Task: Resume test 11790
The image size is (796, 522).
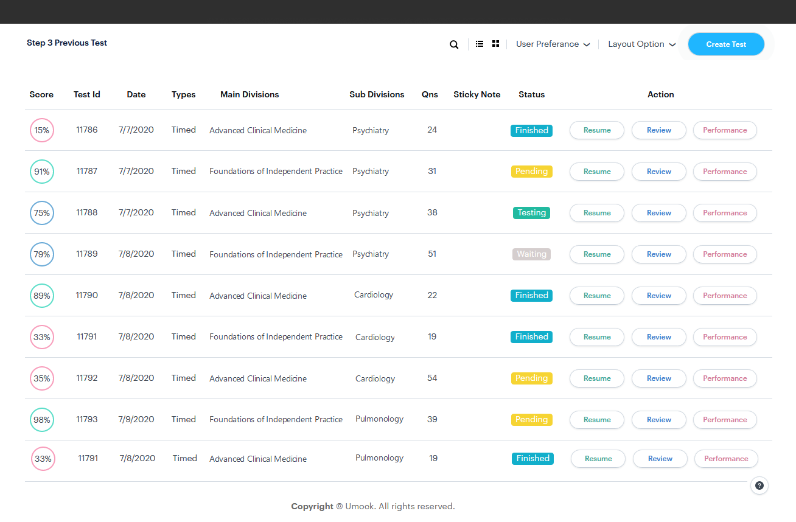Action: tap(597, 296)
